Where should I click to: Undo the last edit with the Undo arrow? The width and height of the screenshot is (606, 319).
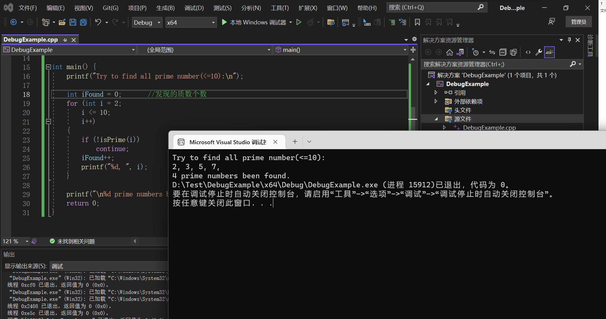click(98, 22)
